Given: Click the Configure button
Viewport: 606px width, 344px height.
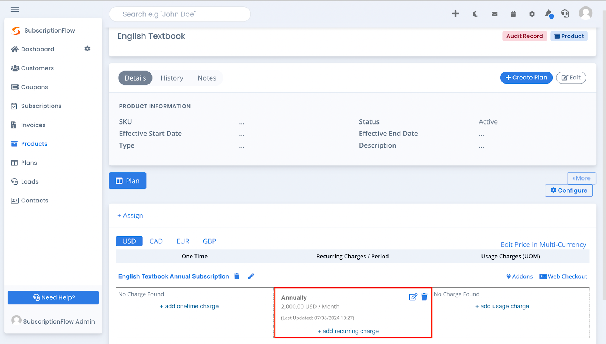Looking at the screenshot, I should coord(569,190).
